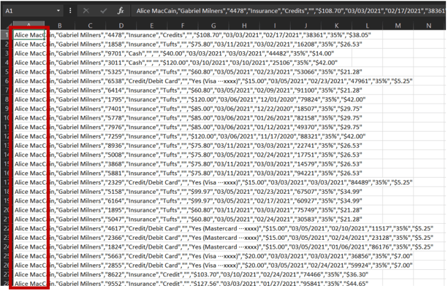
Task: Select column I header
Action: [275, 26]
